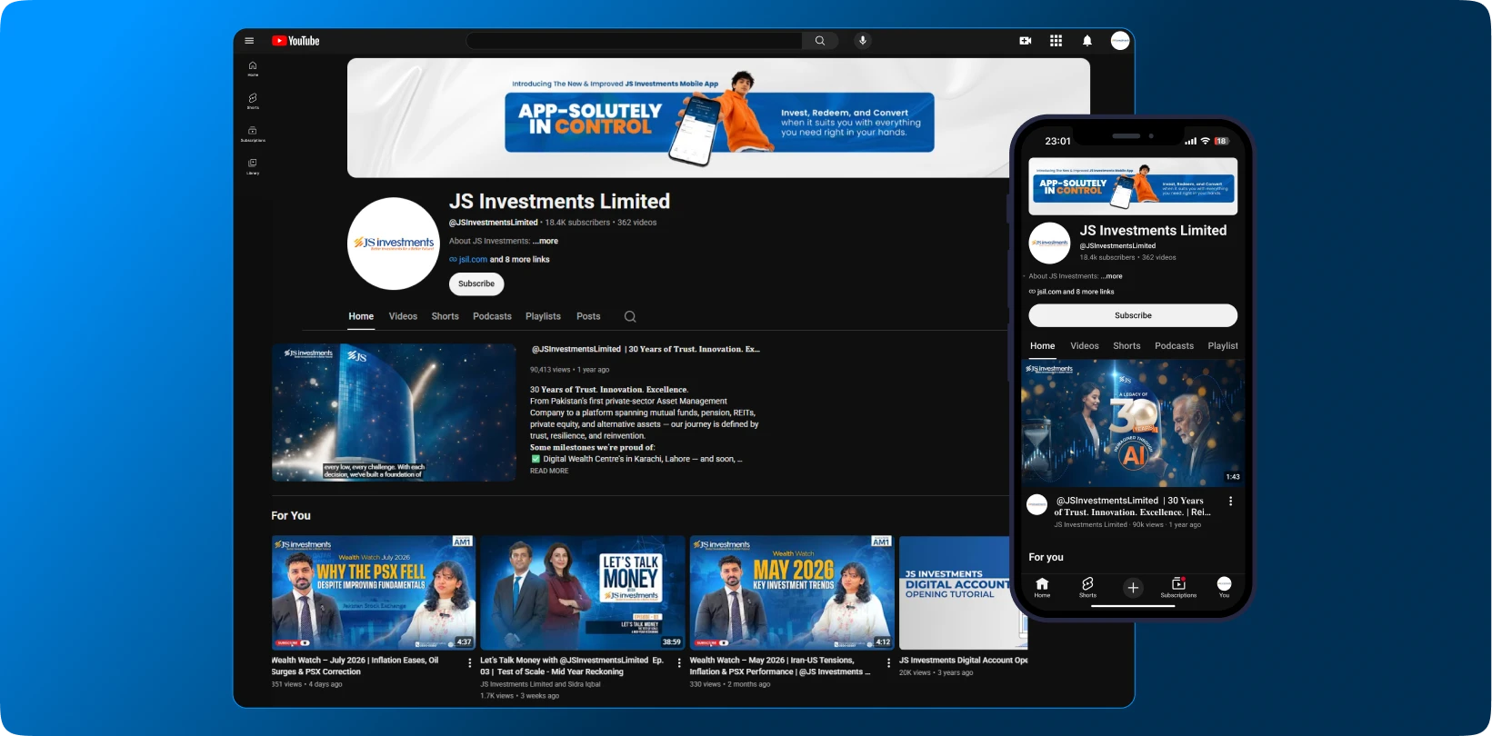Image resolution: width=1492 pixels, height=736 pixels.
Task: Open the hamburger guide menu
Action: coord(249,41)
